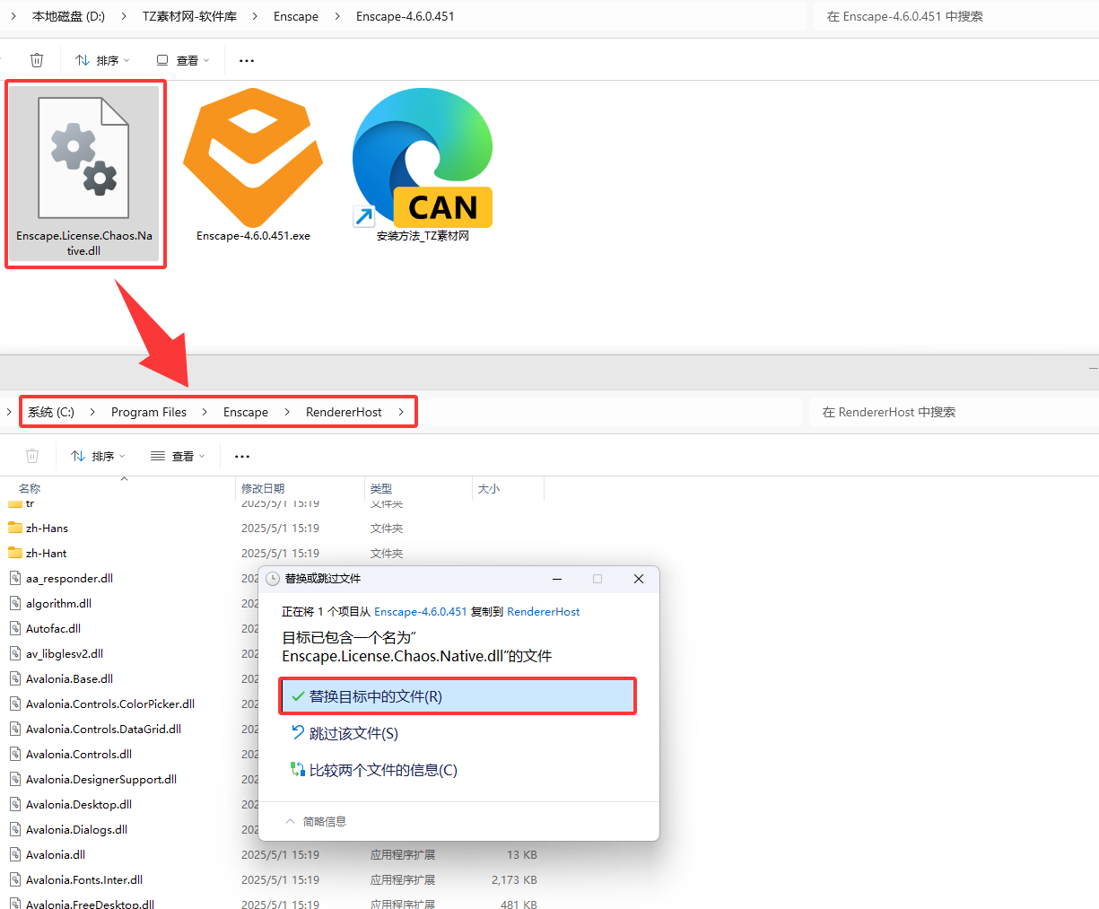Sort by 类型 column header

[x=381, y=488]
